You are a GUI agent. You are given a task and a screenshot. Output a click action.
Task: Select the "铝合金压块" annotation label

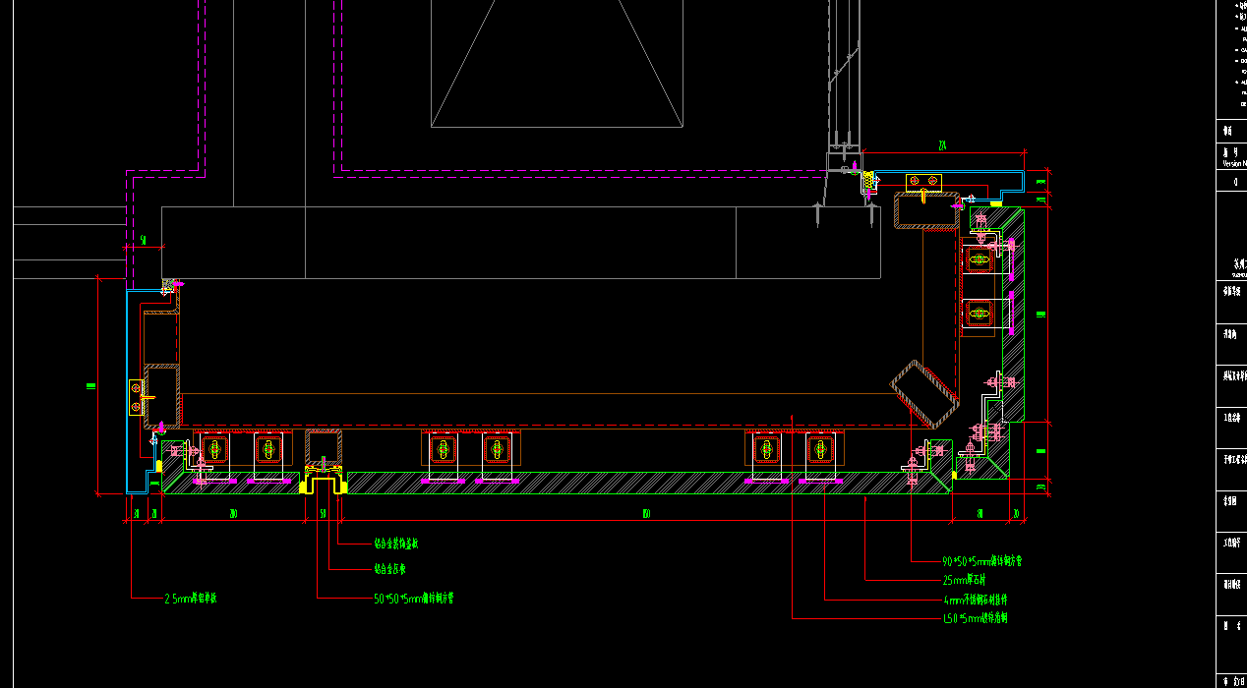pos(391,569)
